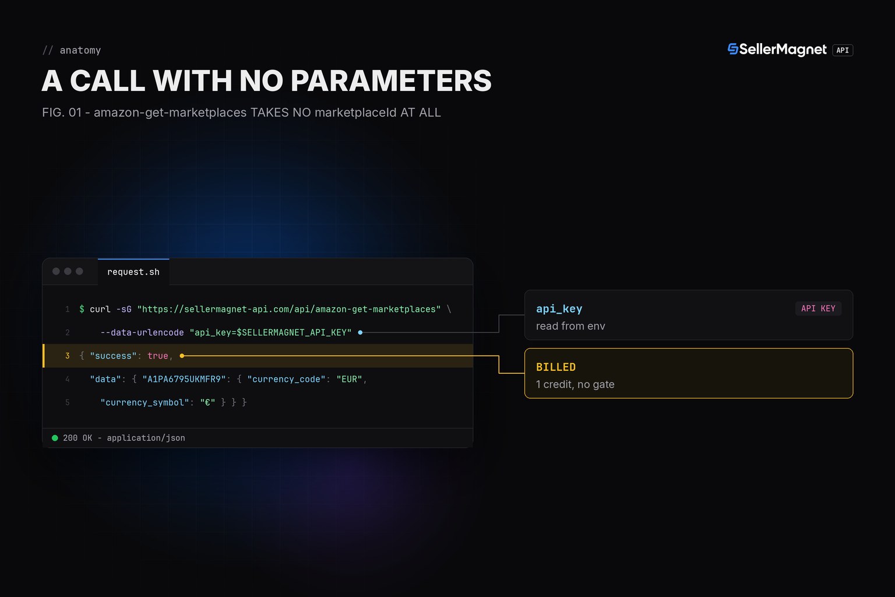Open the BILLED annotation card

(x=689, y=373)
